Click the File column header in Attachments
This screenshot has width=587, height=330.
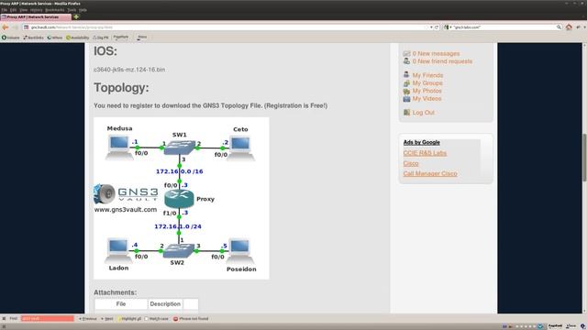pyautogui.click(x=121, y=304)
